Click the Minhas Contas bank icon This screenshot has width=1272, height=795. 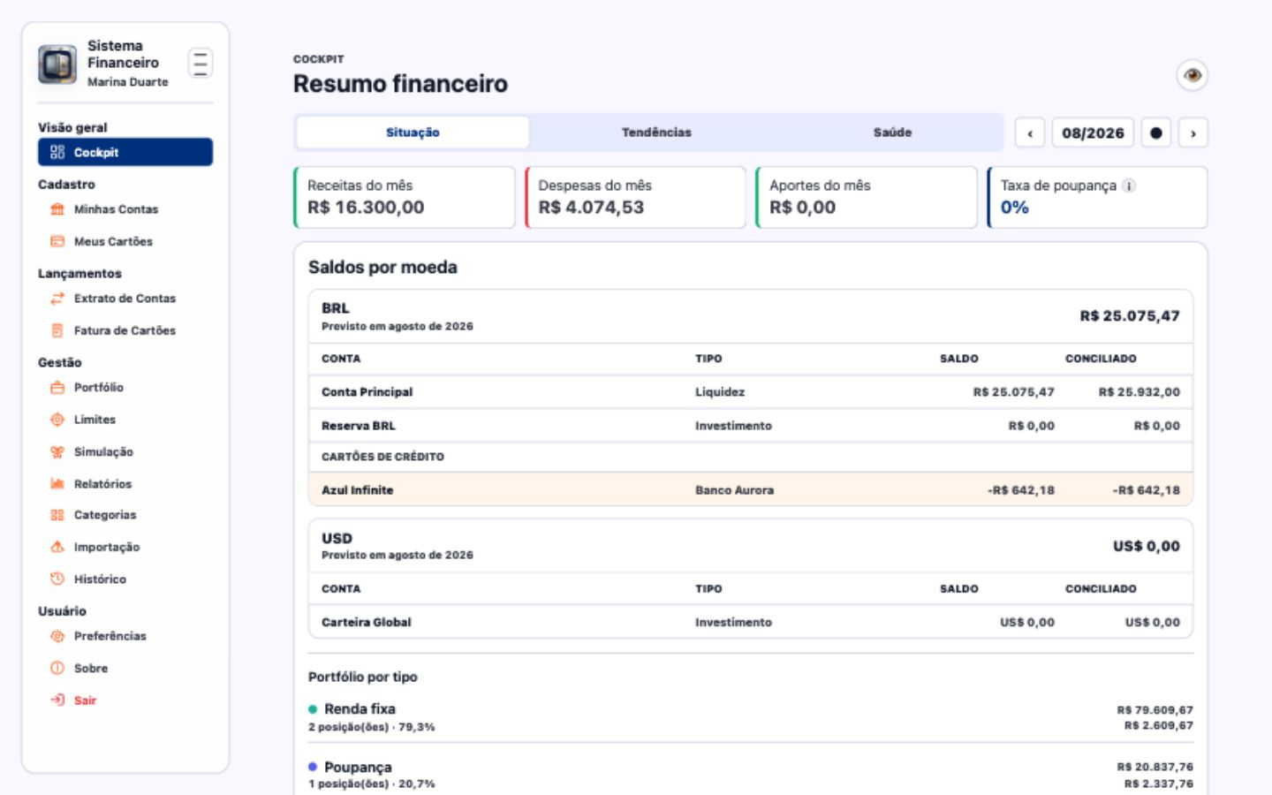(57, 209)
